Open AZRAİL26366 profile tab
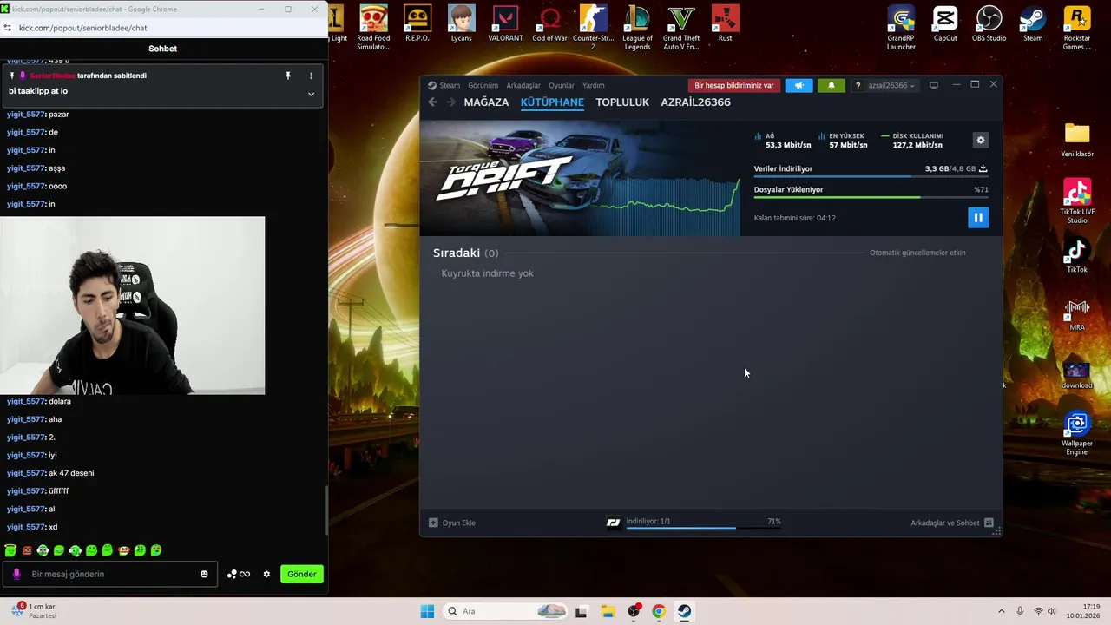The height and width of the screenshot is (625, 1111). (695, 102)
